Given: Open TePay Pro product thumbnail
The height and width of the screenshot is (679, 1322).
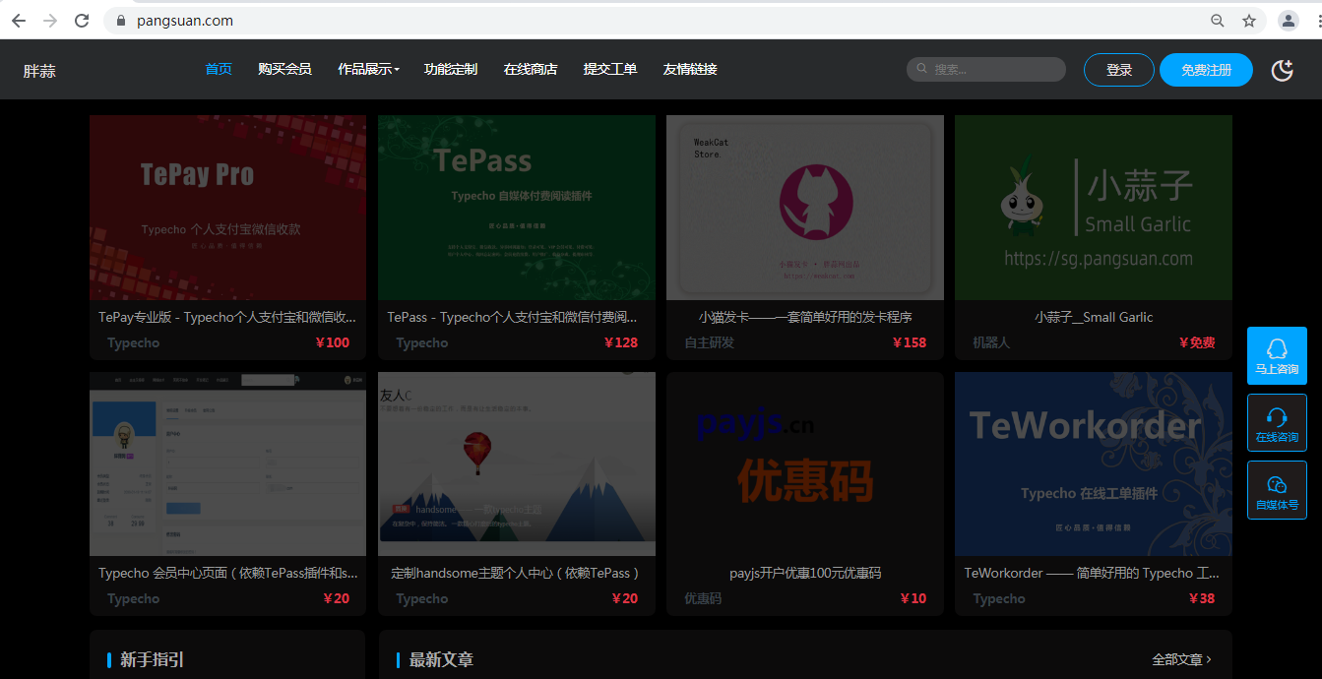Looking at the screenshot, I should (227, 208).
